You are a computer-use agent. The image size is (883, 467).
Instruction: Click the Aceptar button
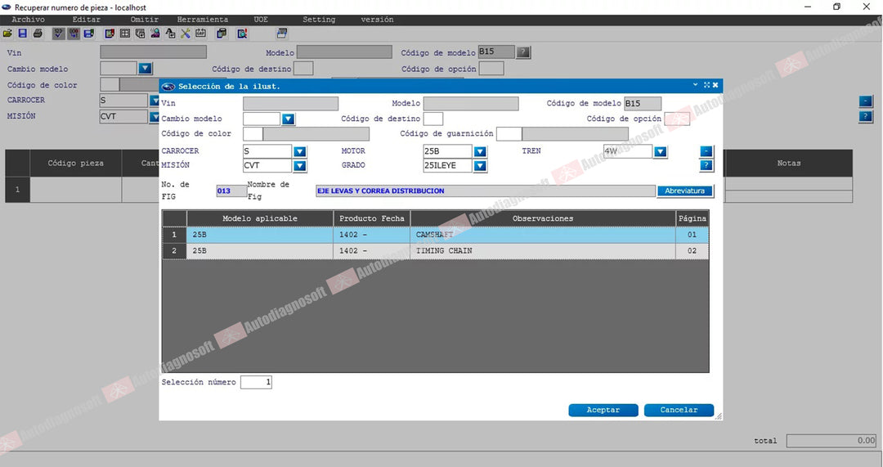coord(603,410)
